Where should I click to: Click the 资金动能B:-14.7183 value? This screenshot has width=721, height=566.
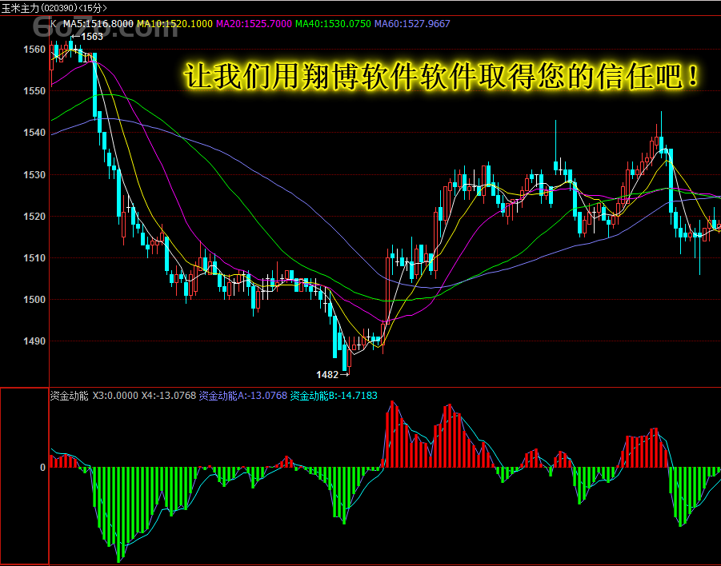click(x=334, y=396)
